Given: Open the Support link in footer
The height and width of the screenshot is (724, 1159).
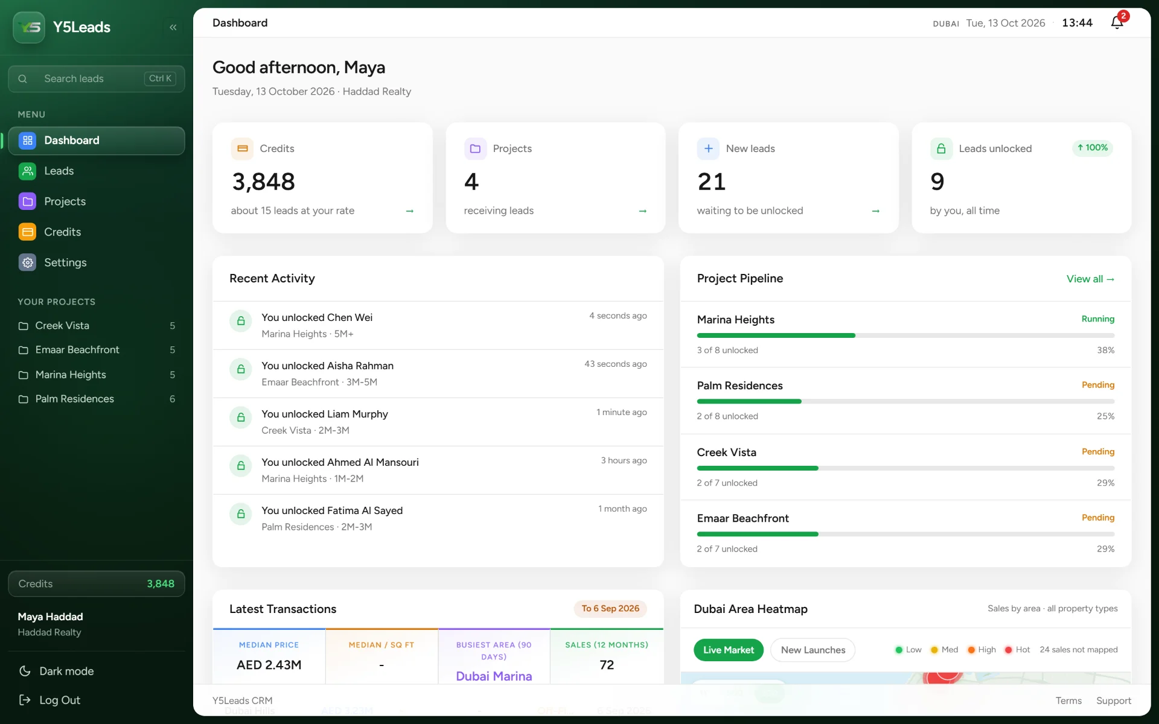Looking at the screenshot, I should (1114, 700).
